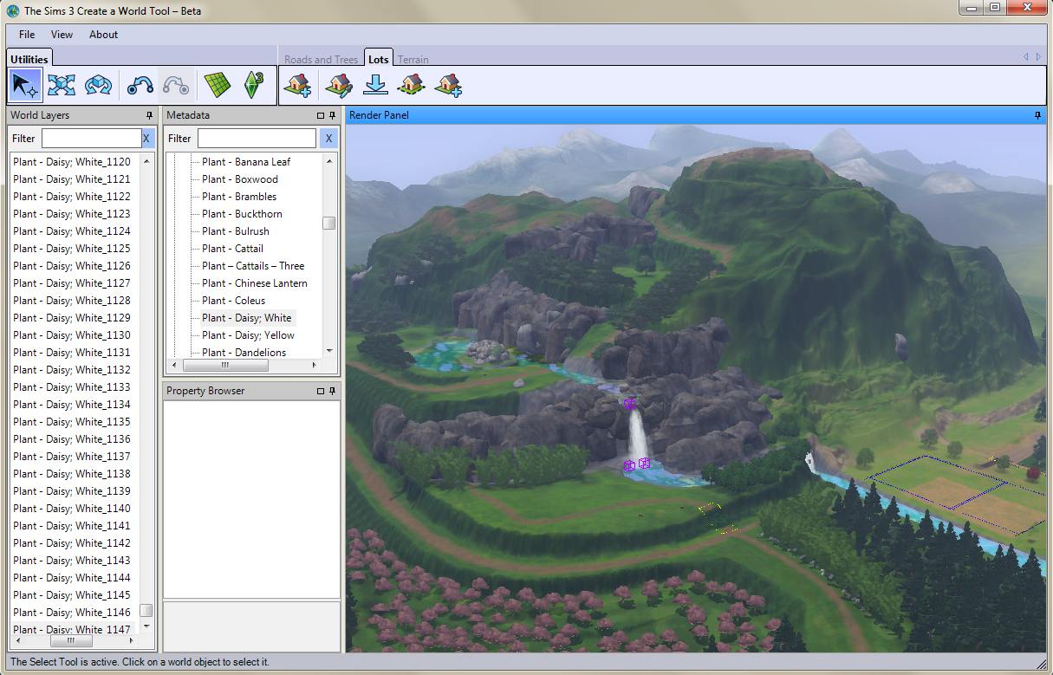Select Plant - Boxwood in Metadata
The height and width of the screenshot is (675, 1053).
click(x=240, y=179)
